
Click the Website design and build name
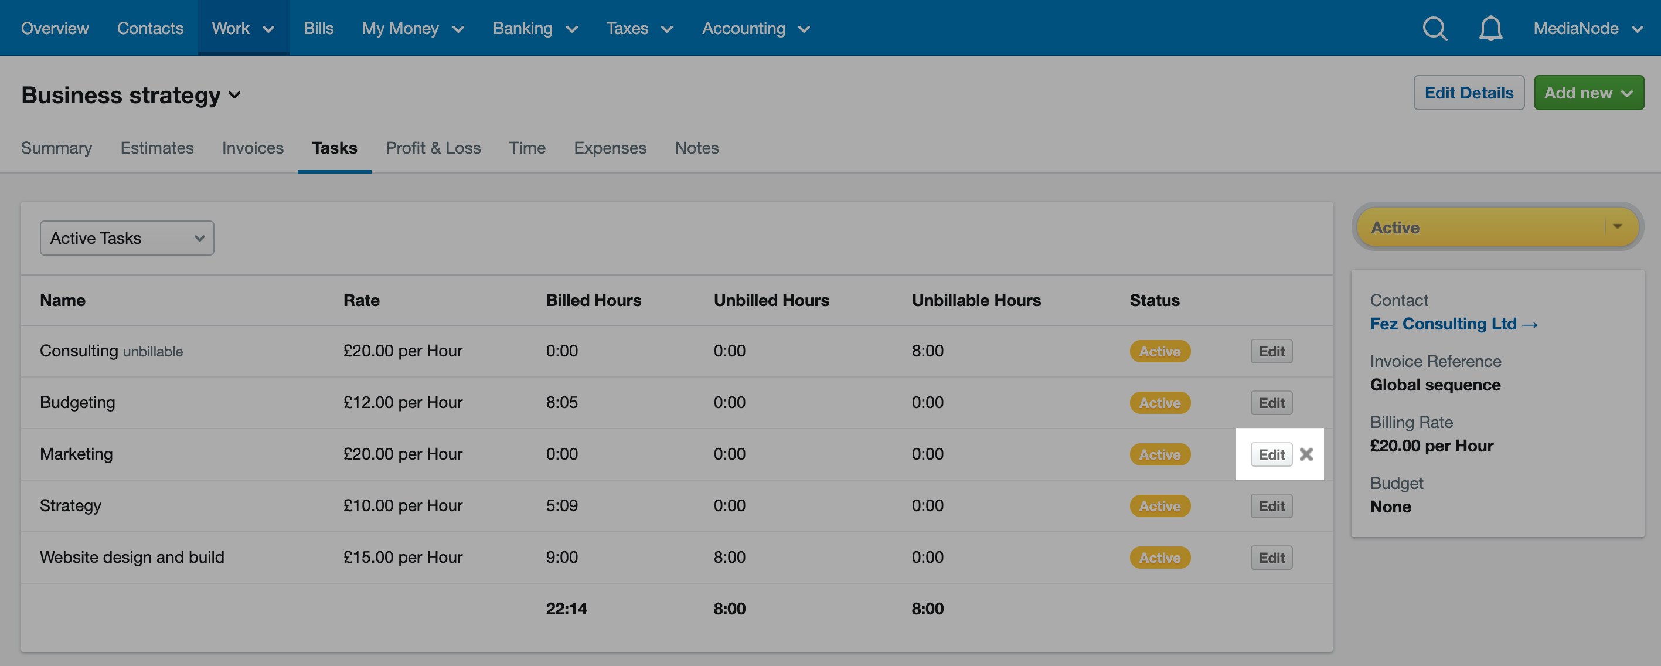pyautogui.click(x=131, y=557)
